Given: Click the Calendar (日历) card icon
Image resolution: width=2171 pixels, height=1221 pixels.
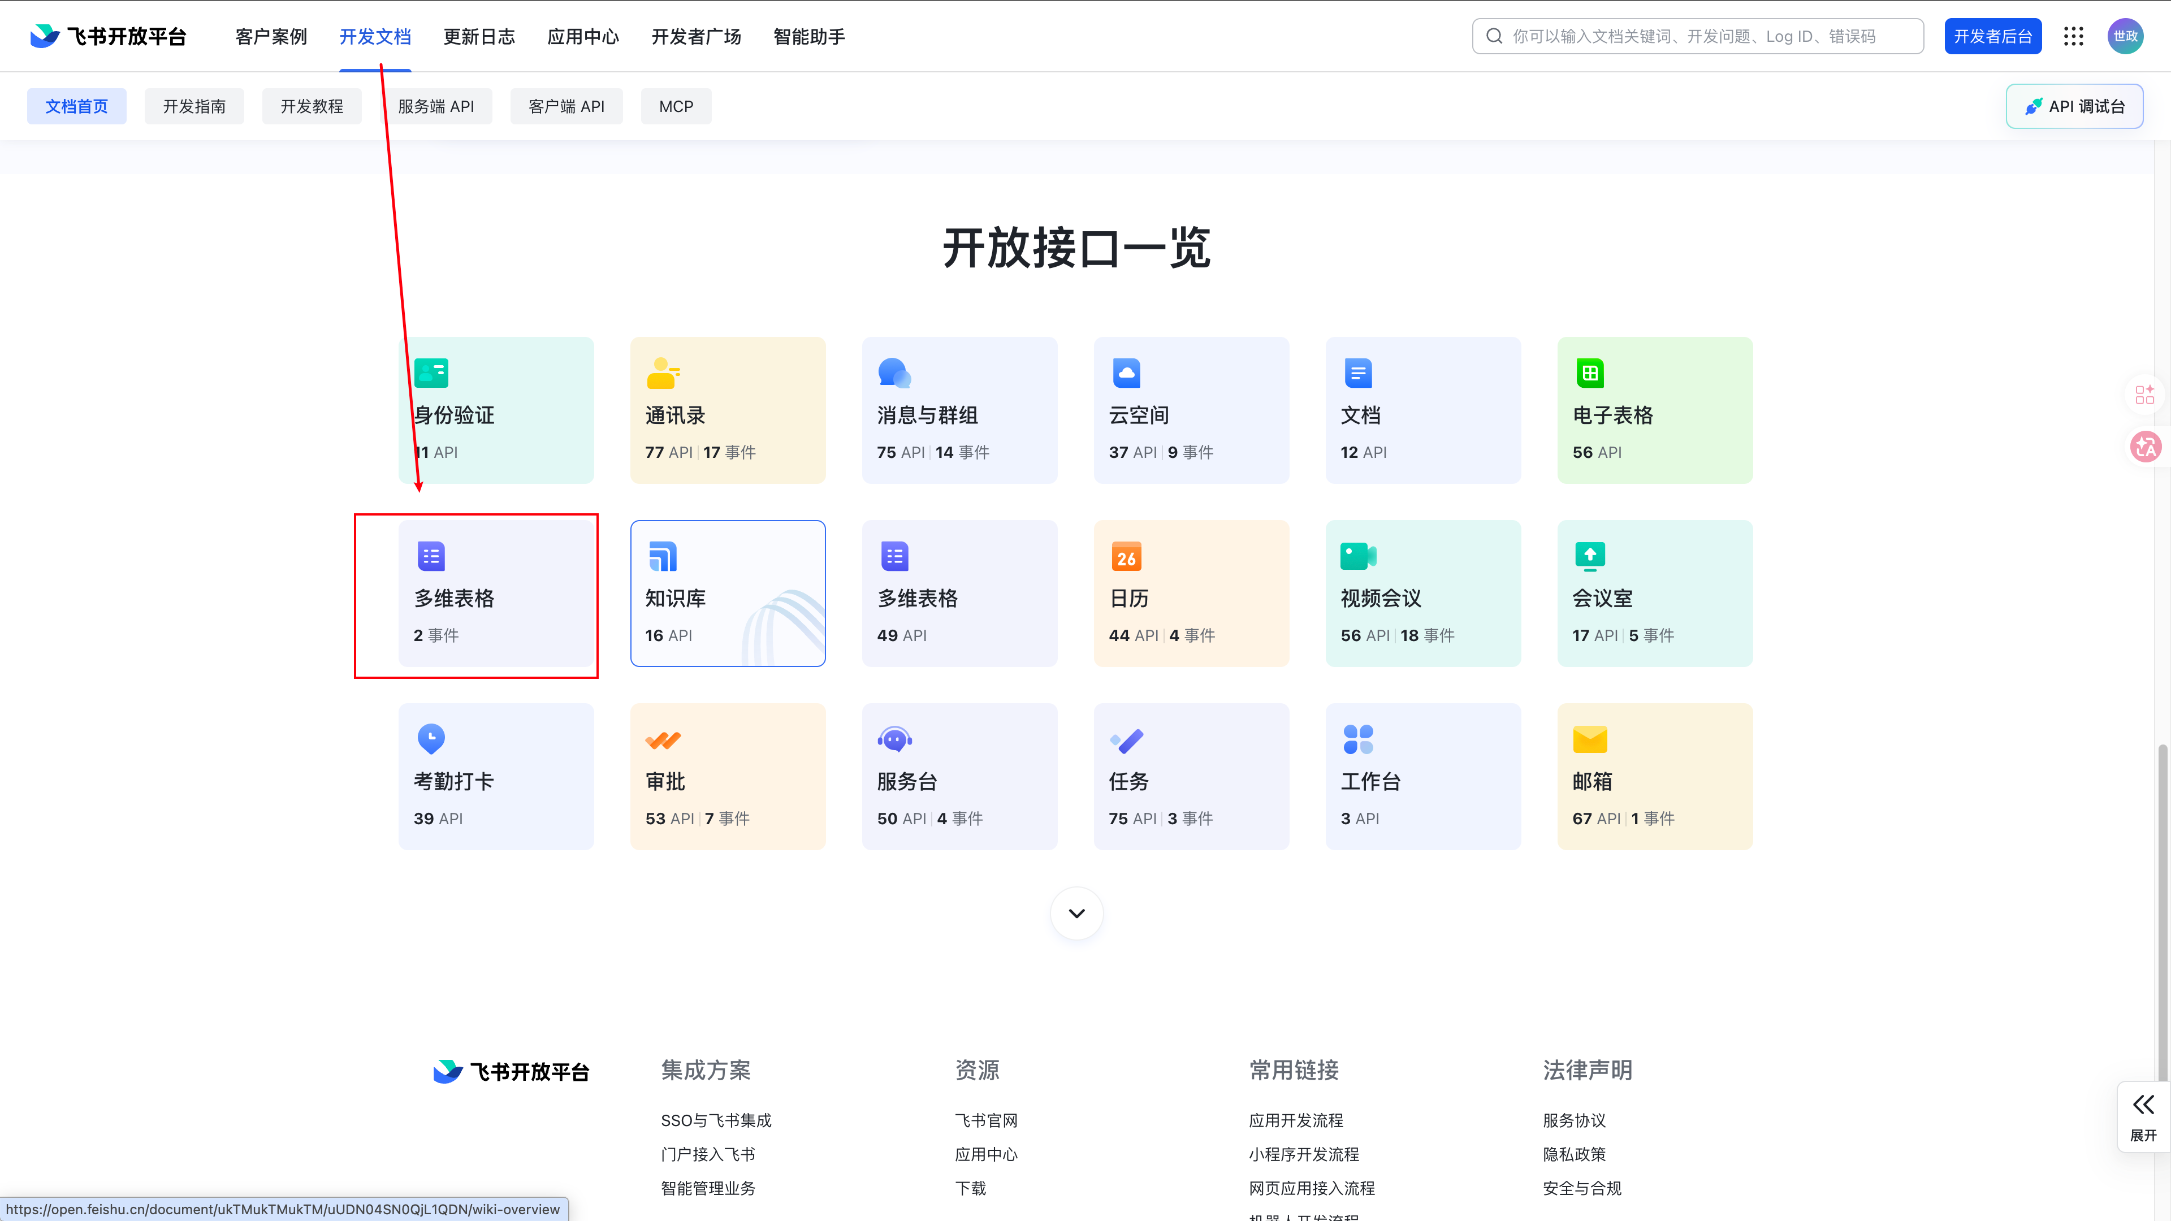Looking at the screenshot, I should tap(1126, 556).
